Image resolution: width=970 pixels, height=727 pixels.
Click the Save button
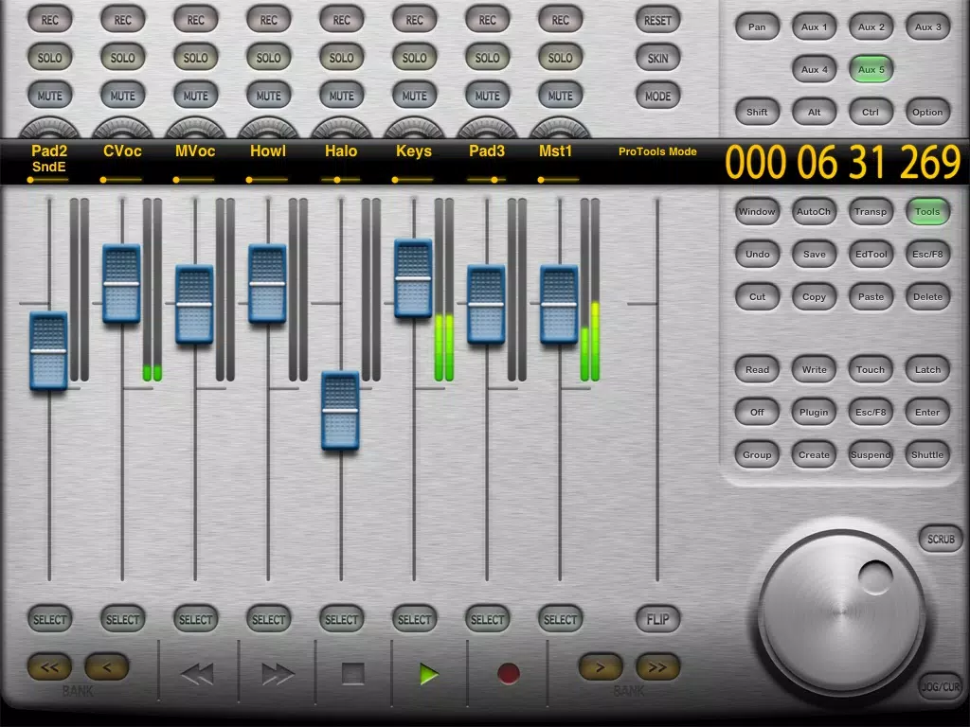pyautogui.click(x=814, y=254)
